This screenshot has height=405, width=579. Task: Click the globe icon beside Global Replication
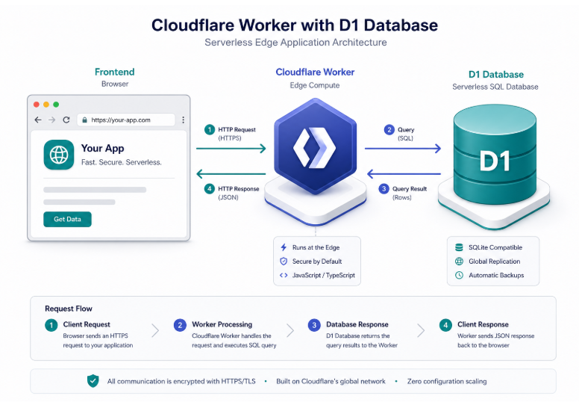pyautogui.click(x=459, y=261)
